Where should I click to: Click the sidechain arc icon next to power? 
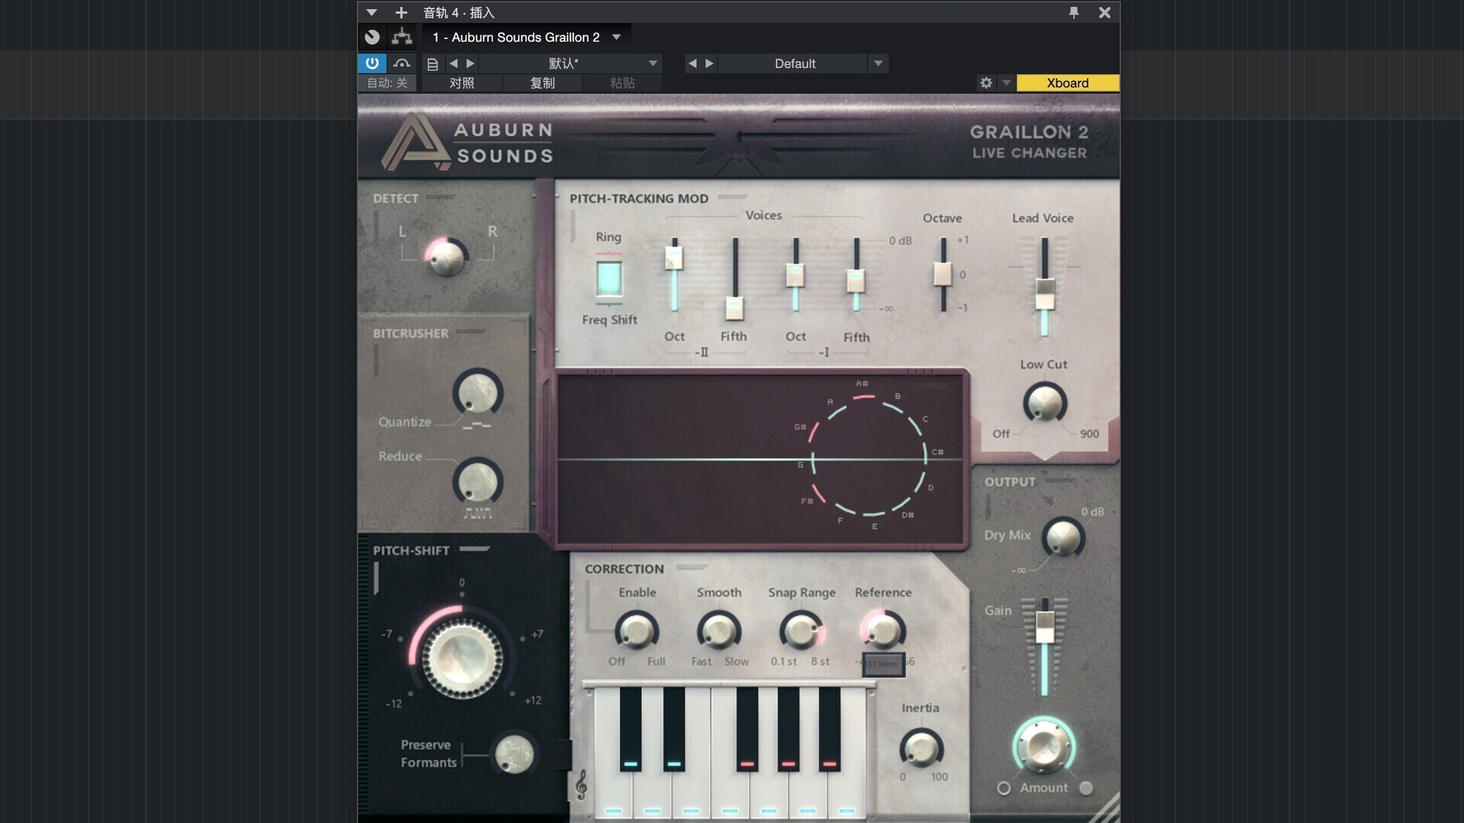coord(402,63)
